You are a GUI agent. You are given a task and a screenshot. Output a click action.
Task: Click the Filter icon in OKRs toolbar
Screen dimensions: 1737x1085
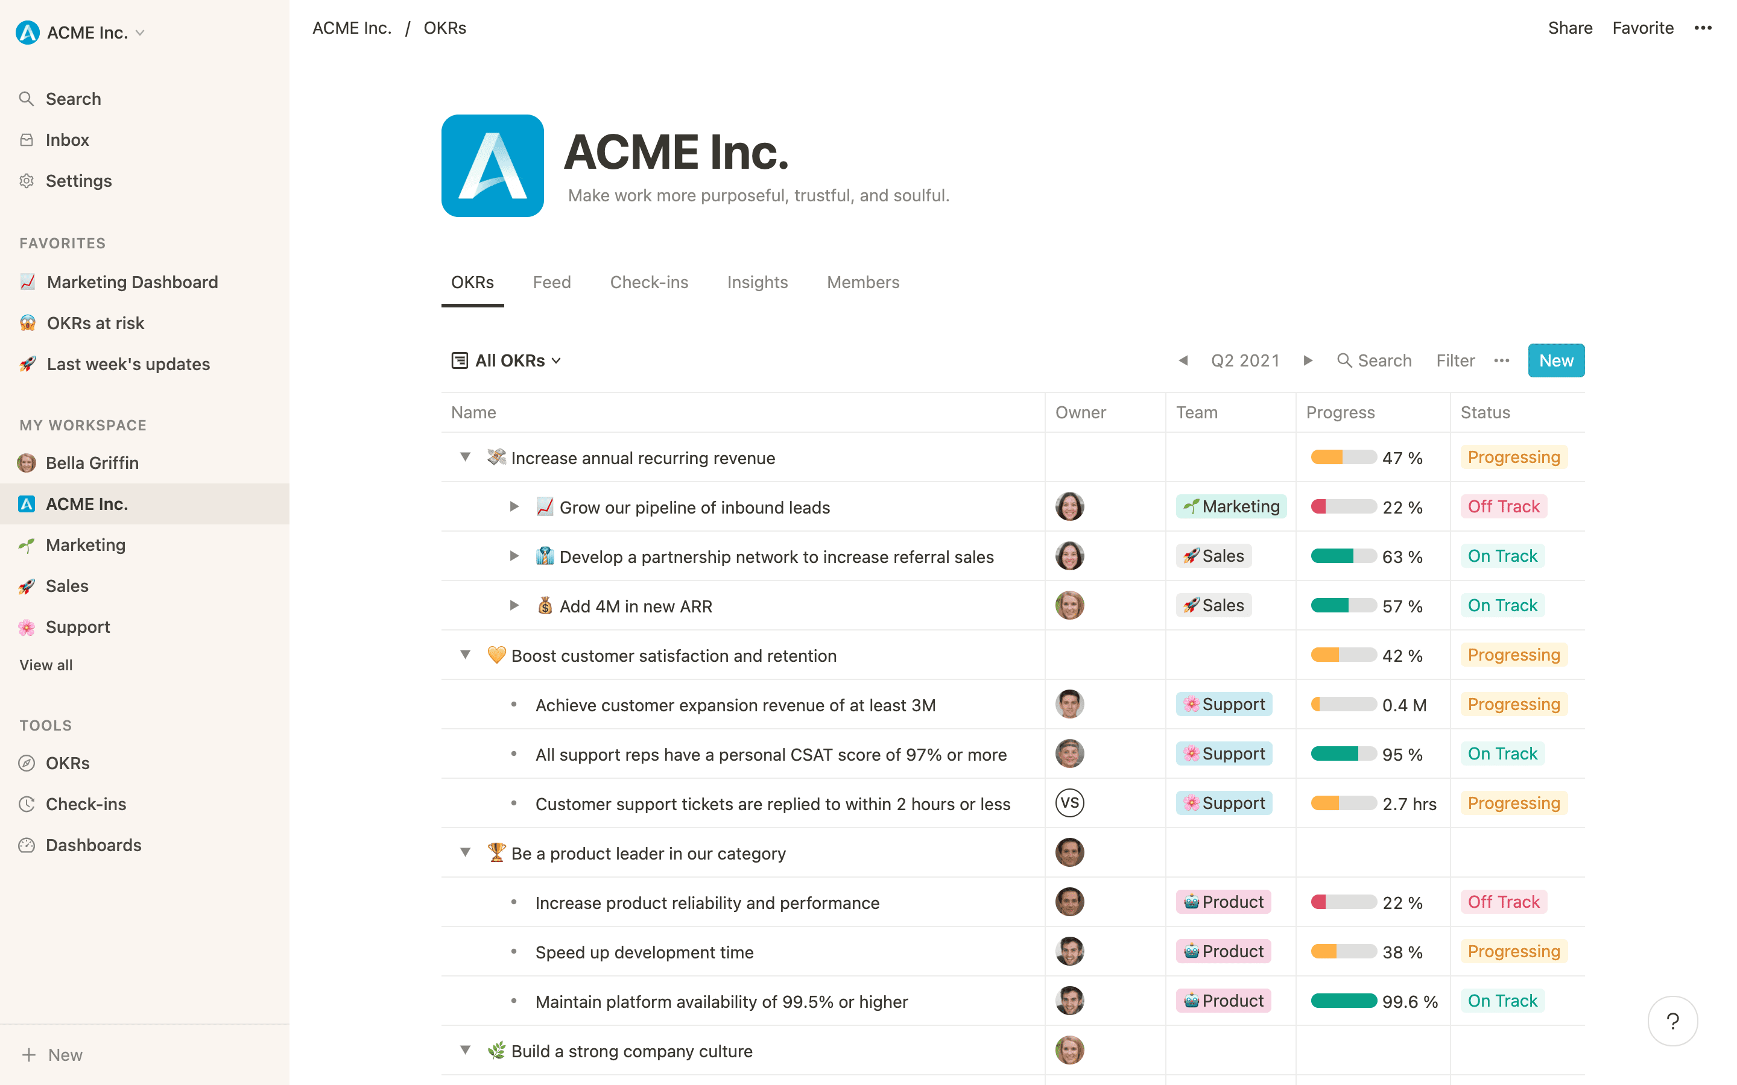pos(1454,361)
